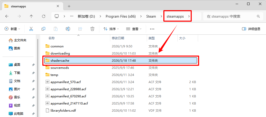Expand chevron after Program Files (x86)
This screenshot has height=117, width=266.
click(141, 16)
